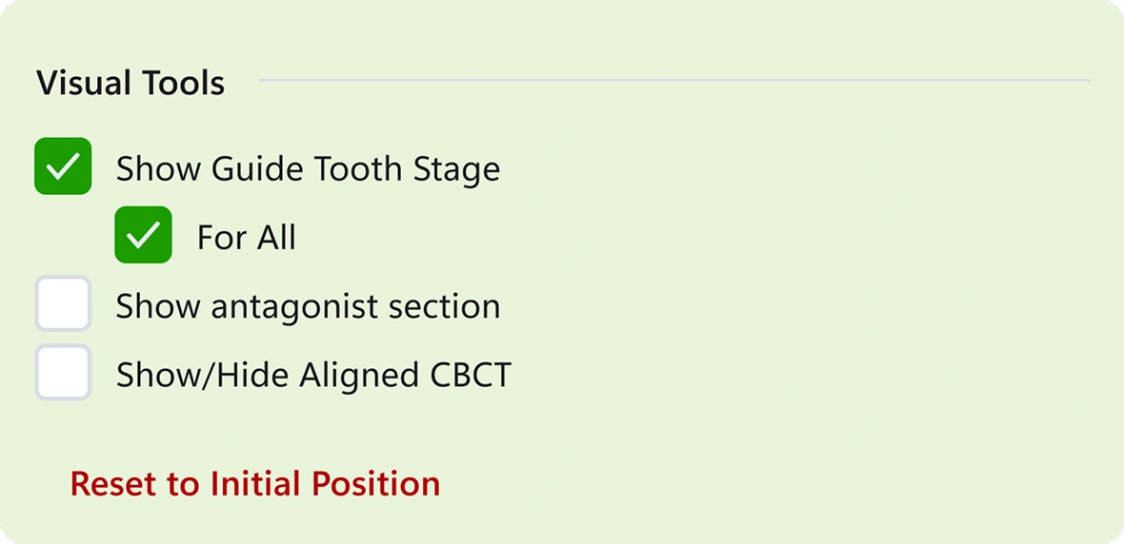Click the Show antagonist section label
This screenshot has height=544, width=1124.
[309, 307]
